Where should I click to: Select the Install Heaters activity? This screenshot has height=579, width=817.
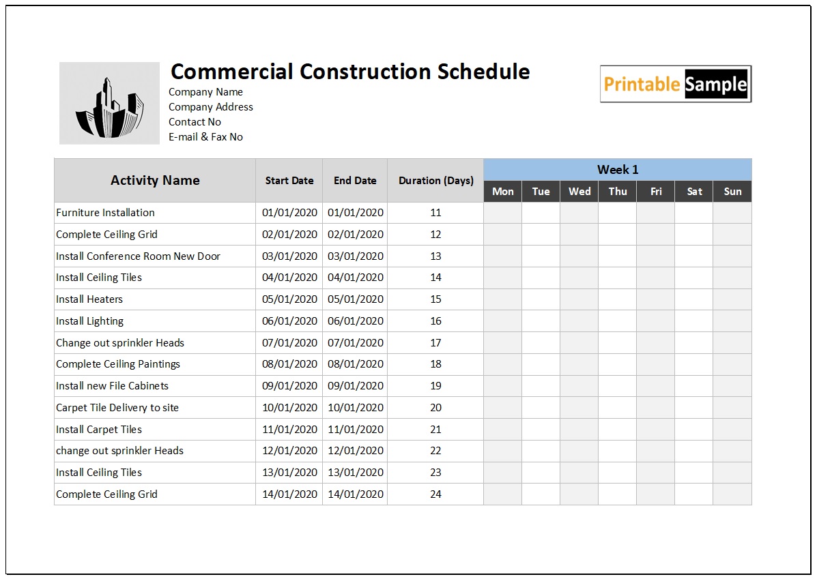tap(89, 299)
